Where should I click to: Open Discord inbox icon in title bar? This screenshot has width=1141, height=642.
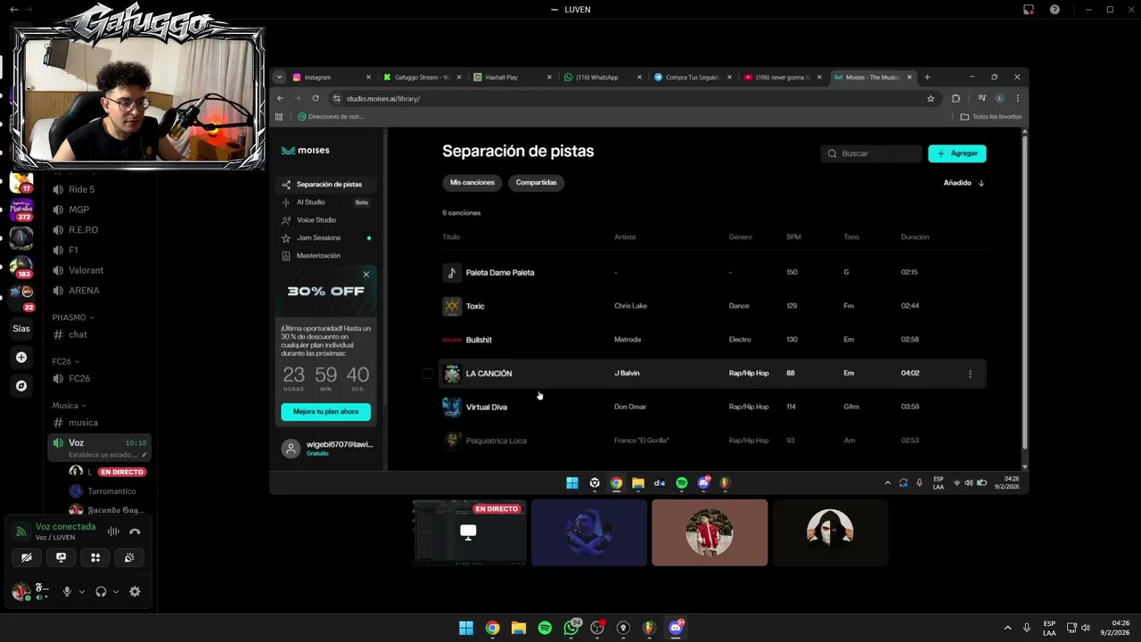(x=1028, y=10)
